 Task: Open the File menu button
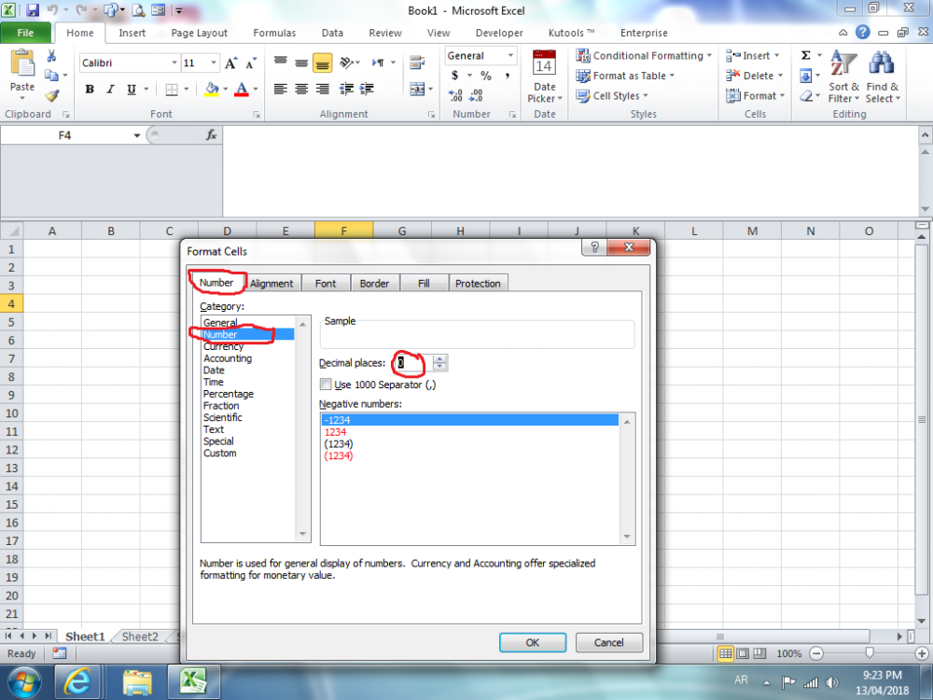pos(25,33)
